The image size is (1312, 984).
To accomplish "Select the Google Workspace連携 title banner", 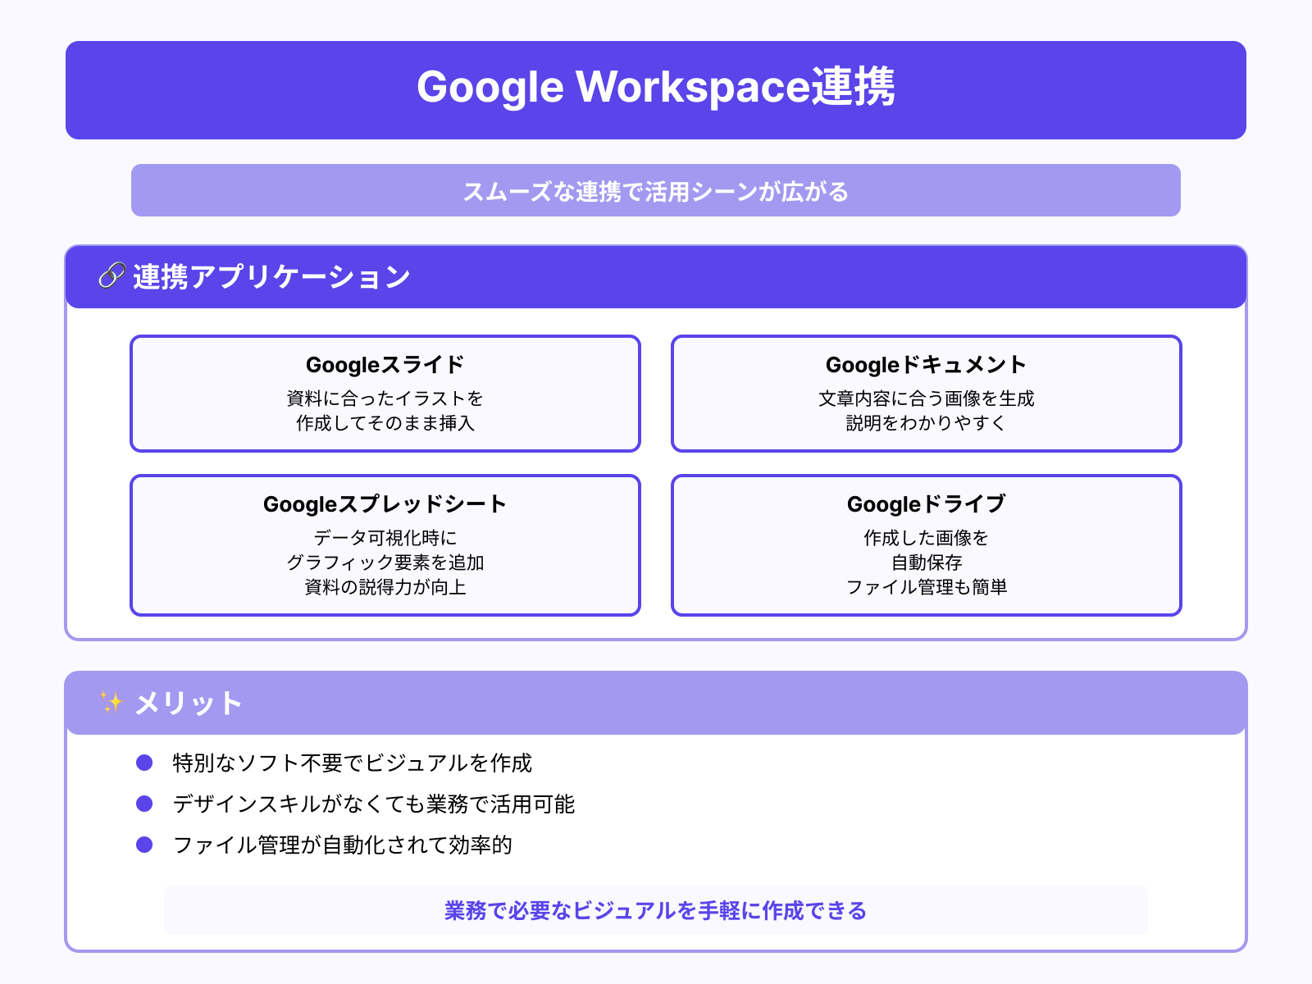I will pos(656,89).
